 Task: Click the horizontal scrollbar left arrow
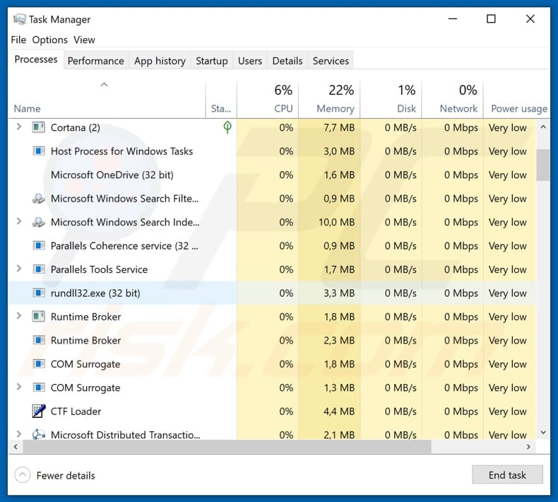[16, 446]
